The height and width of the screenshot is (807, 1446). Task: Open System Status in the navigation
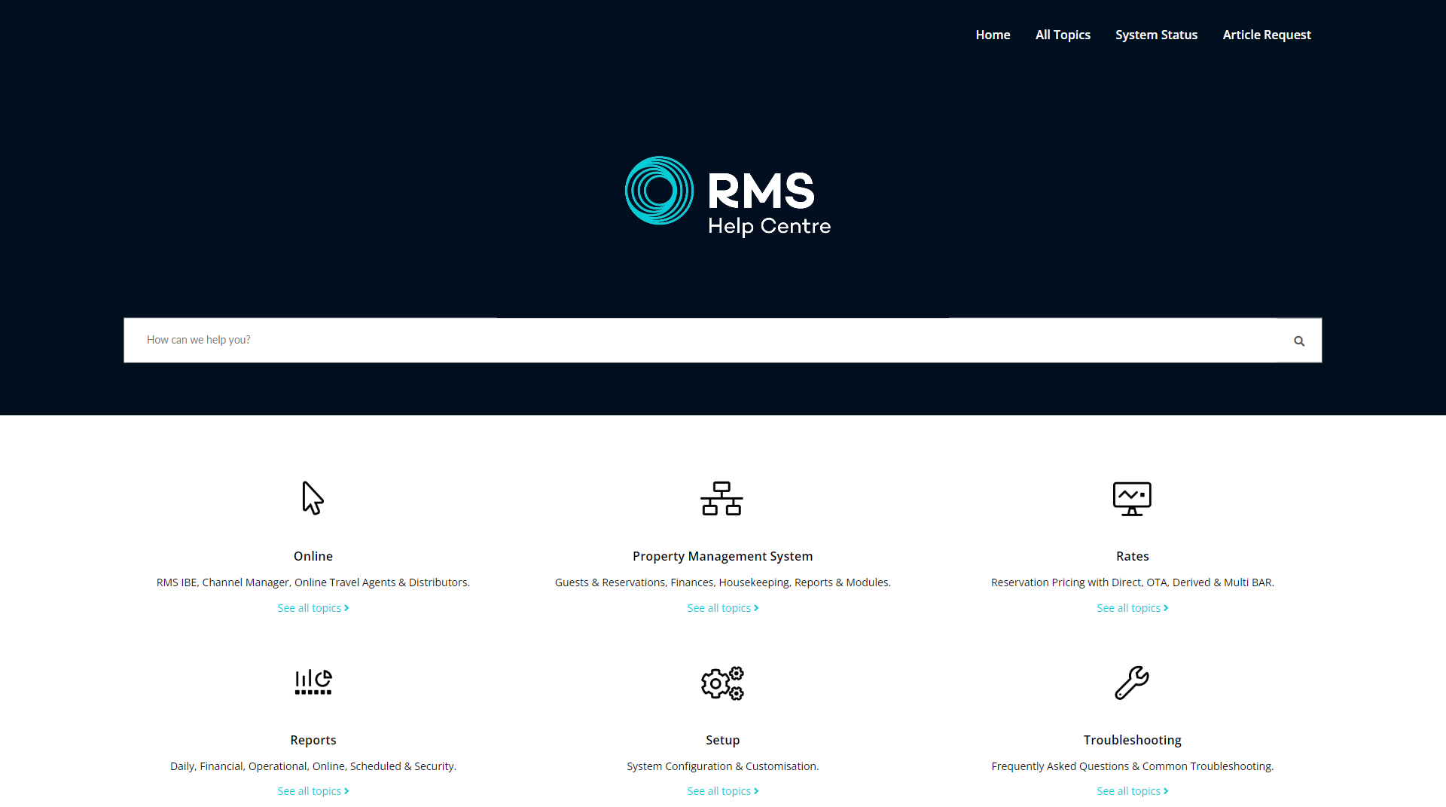pos(1156,35)
